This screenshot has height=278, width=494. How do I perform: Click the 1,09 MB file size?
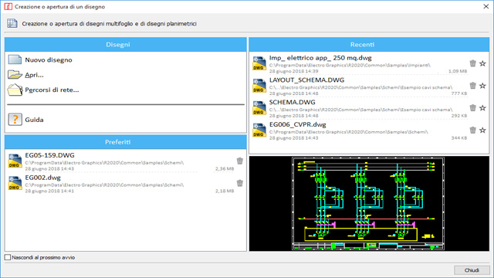pyautogui.click(x=458, y=71)
